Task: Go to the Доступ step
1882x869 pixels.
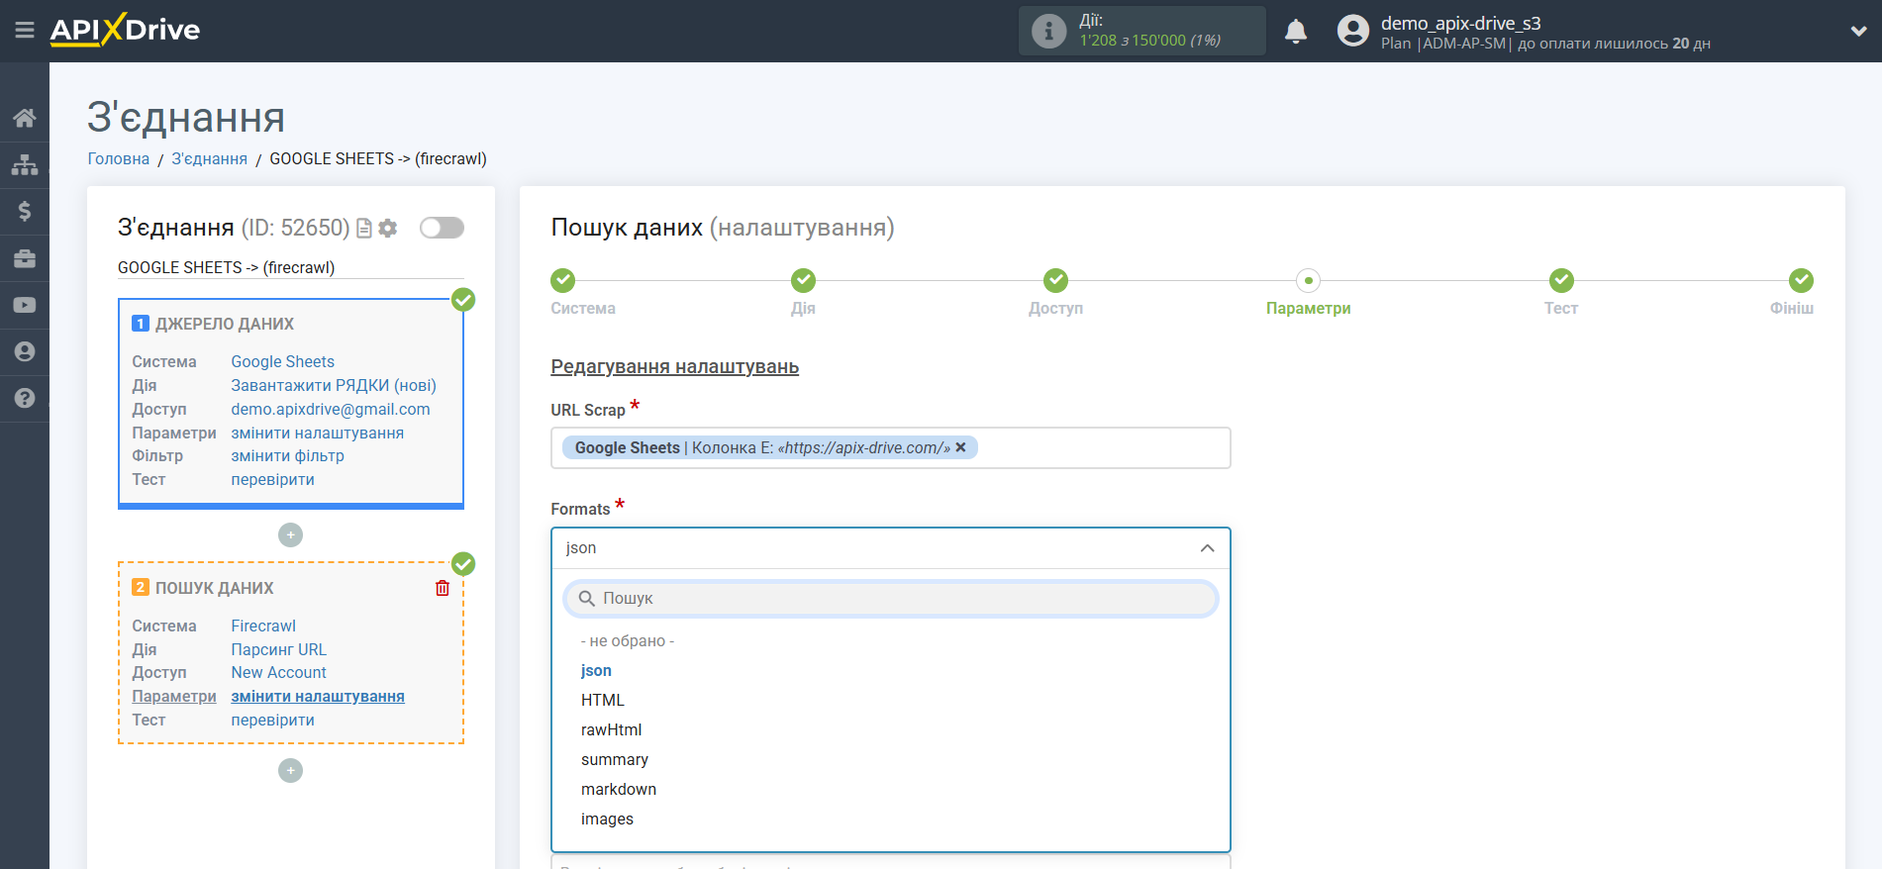Action: [1055, 281]
